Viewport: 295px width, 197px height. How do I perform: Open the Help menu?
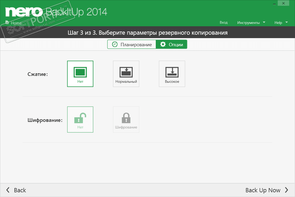[x=278, y=23]
